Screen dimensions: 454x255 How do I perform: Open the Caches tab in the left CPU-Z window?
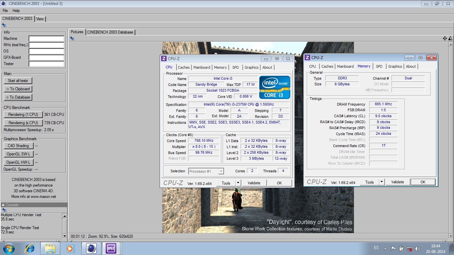pos(184,67)
